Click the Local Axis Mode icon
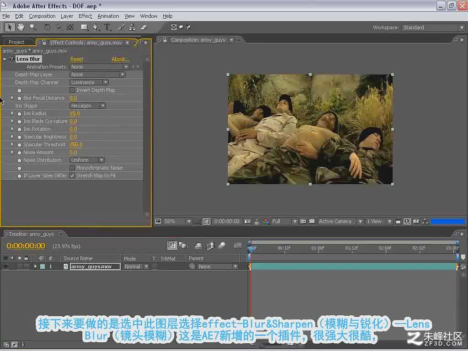 click(x=174, y=27)
